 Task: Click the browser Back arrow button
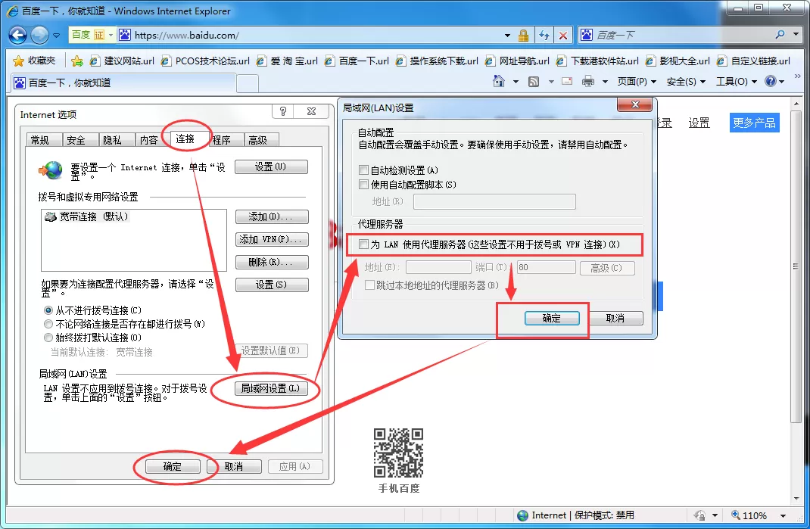[x=17, y=35]
